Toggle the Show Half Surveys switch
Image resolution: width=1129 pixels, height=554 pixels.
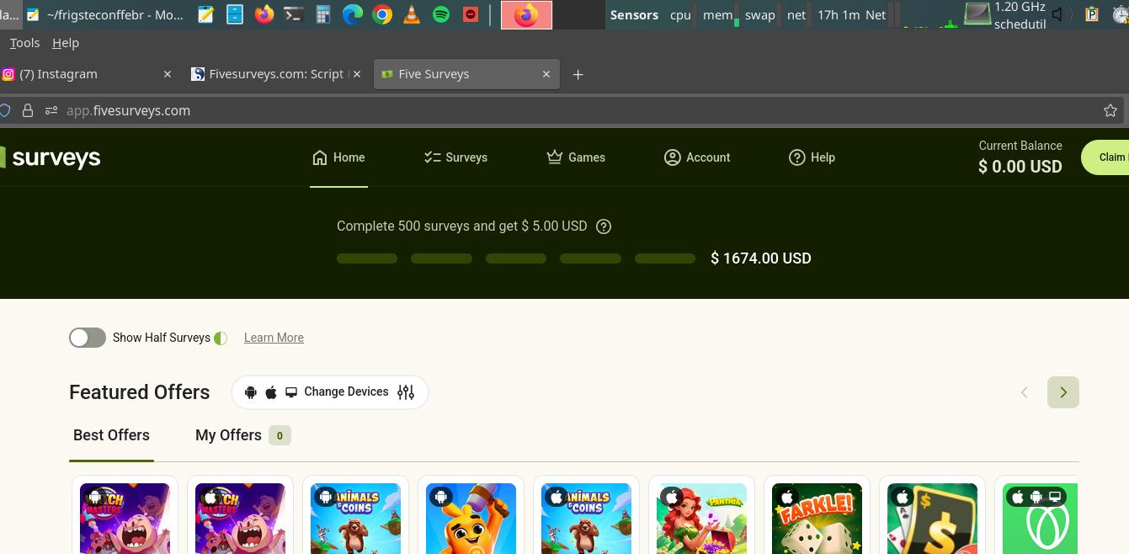tap(88, 338)
